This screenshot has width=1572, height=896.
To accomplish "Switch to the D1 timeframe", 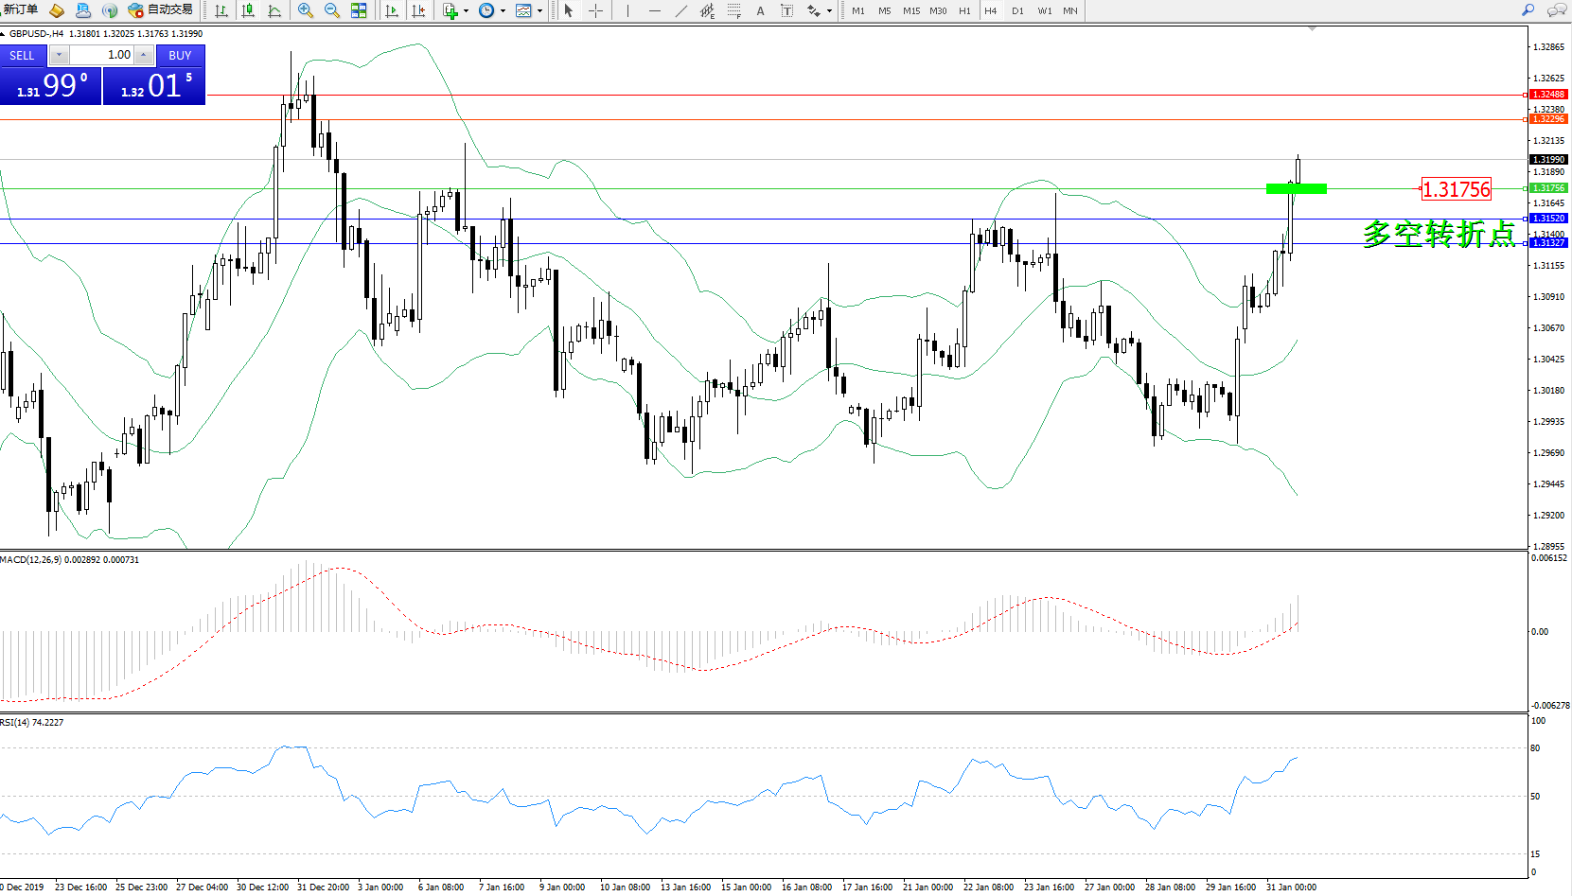I will point(1017,11).
